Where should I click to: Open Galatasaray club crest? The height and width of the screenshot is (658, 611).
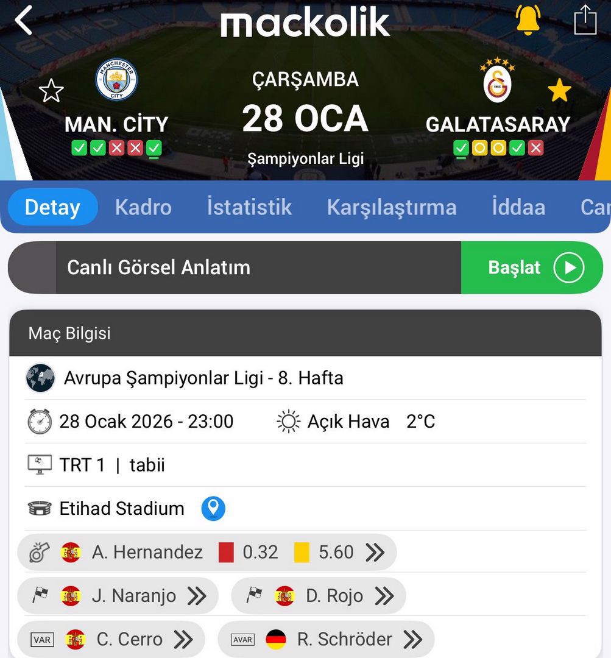tap(497, 82)
